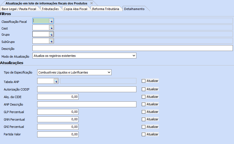Go to the Copia Aba Fiscal tab
Viewport: 234px width, 144px height.
[75, 9]
